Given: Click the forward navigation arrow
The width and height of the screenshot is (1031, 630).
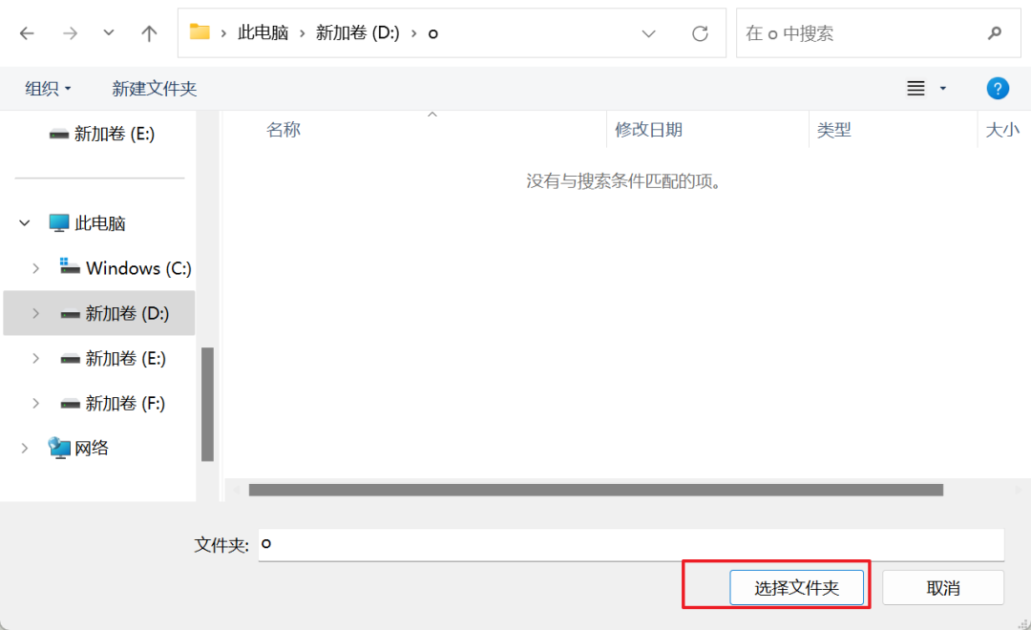Looking at the screenshot, I should point(69,31).
